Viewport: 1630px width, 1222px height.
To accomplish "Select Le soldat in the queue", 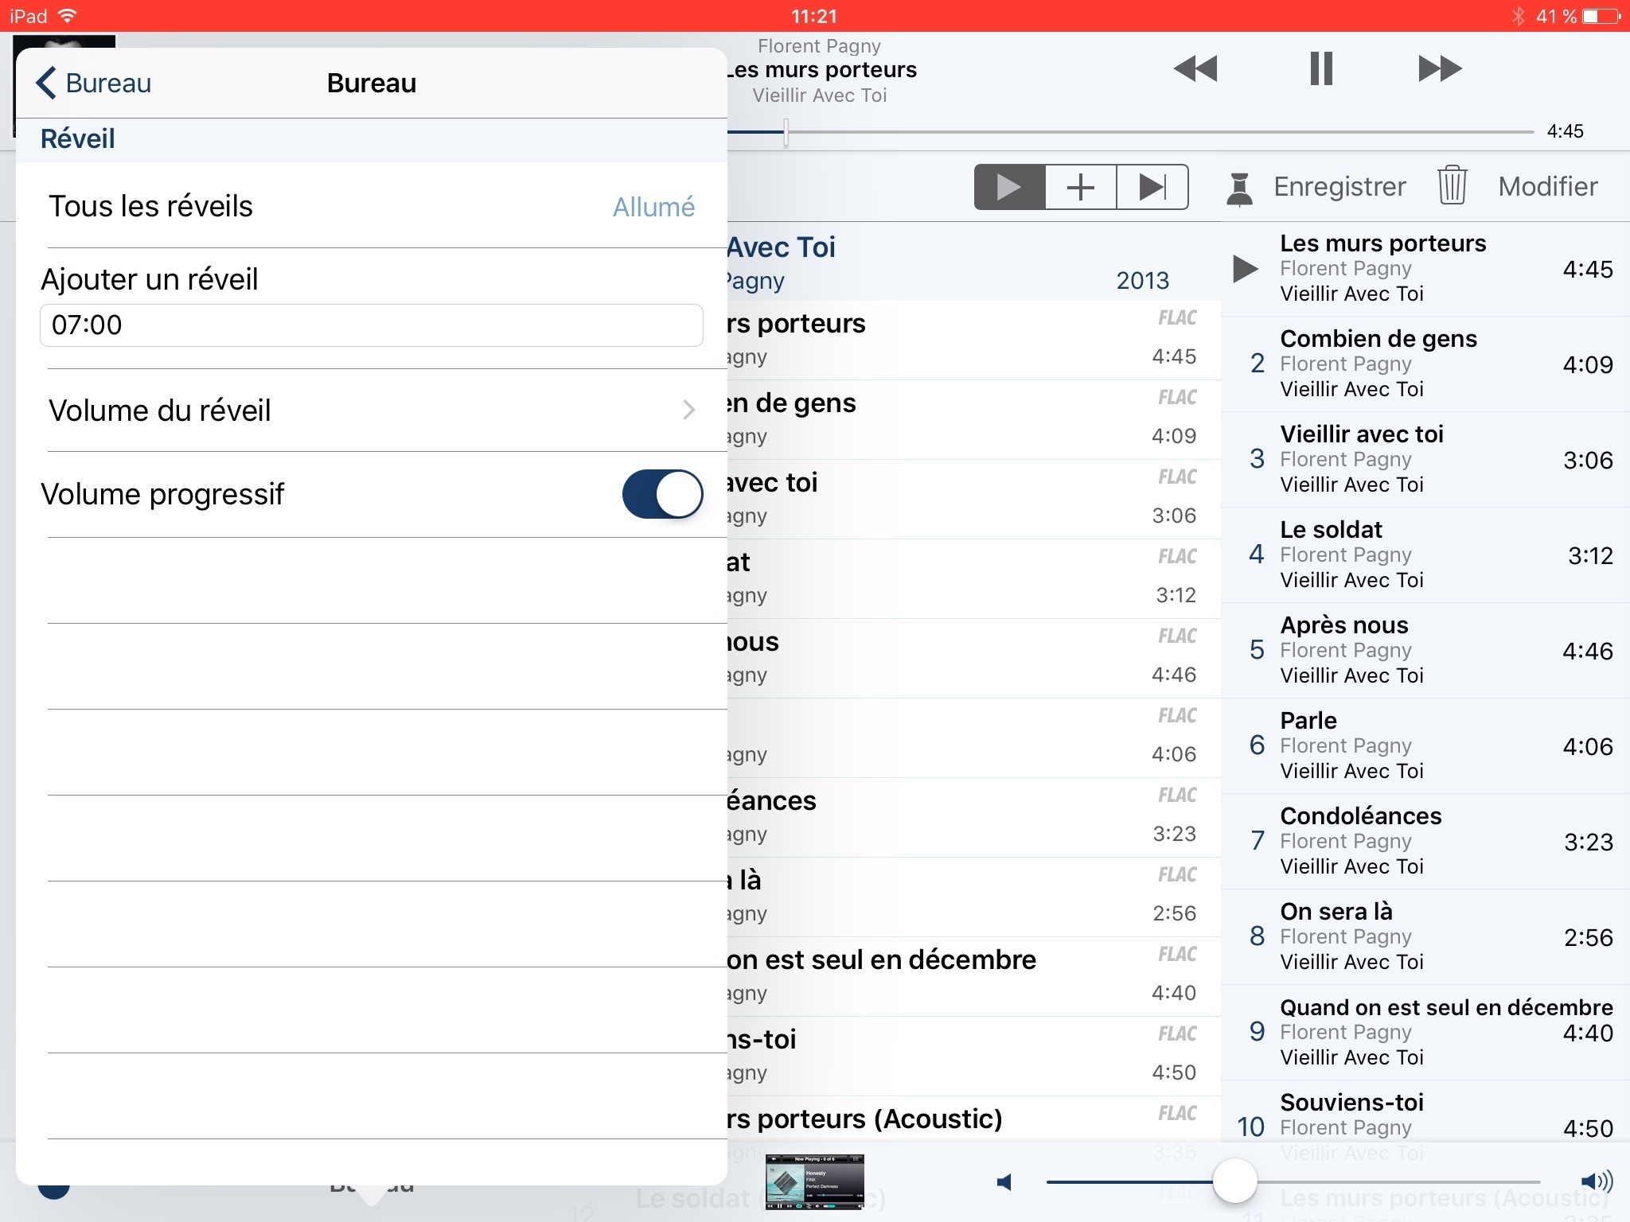I will 1425,555.
